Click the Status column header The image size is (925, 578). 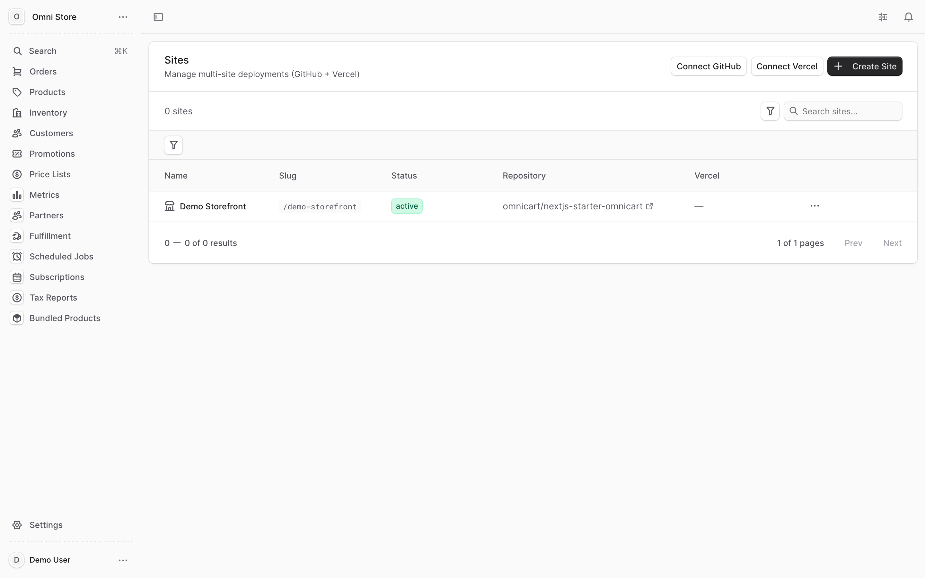tap(404, 175)
